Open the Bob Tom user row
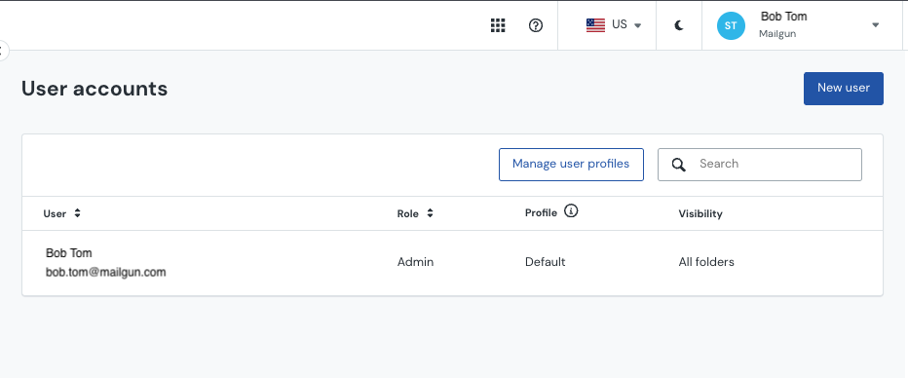Image resolution: width=908 pixels, height=378 pixels. coord(453,263)
